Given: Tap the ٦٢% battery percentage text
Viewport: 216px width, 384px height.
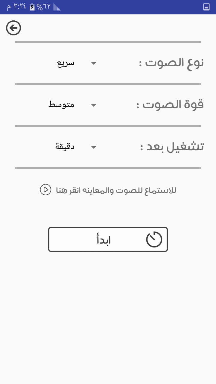Looking at the screenshot, I should click(x=44, y=7).
